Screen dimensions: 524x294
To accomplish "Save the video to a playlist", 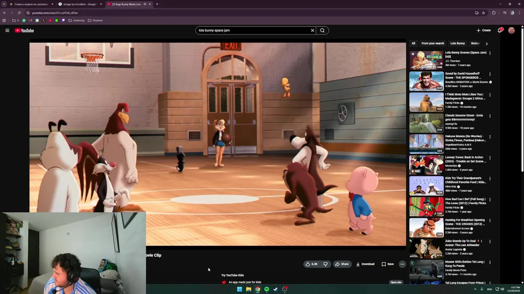I will coord(387,264).
